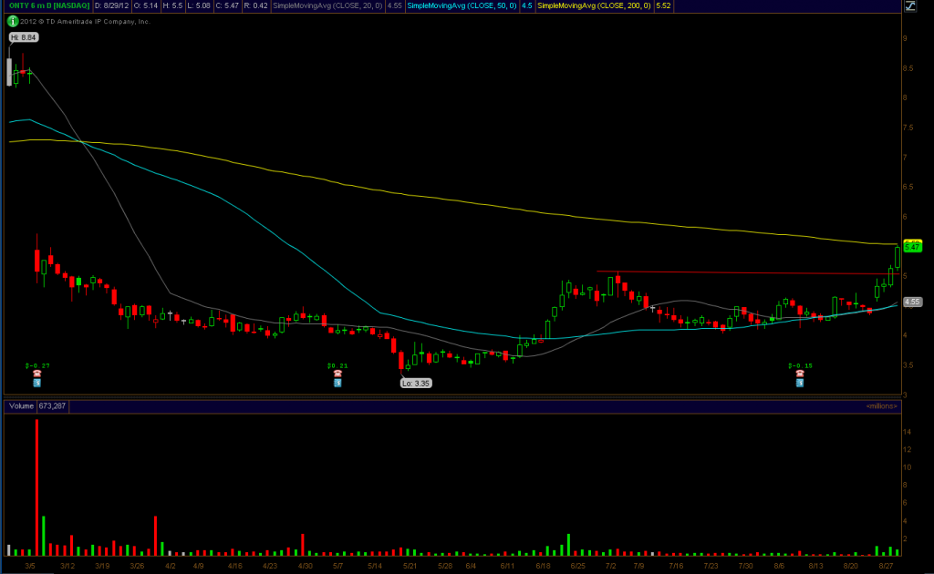Click the green 5.47 last price tag
This screenshot has height=574, width=934.
click(912, 246)
